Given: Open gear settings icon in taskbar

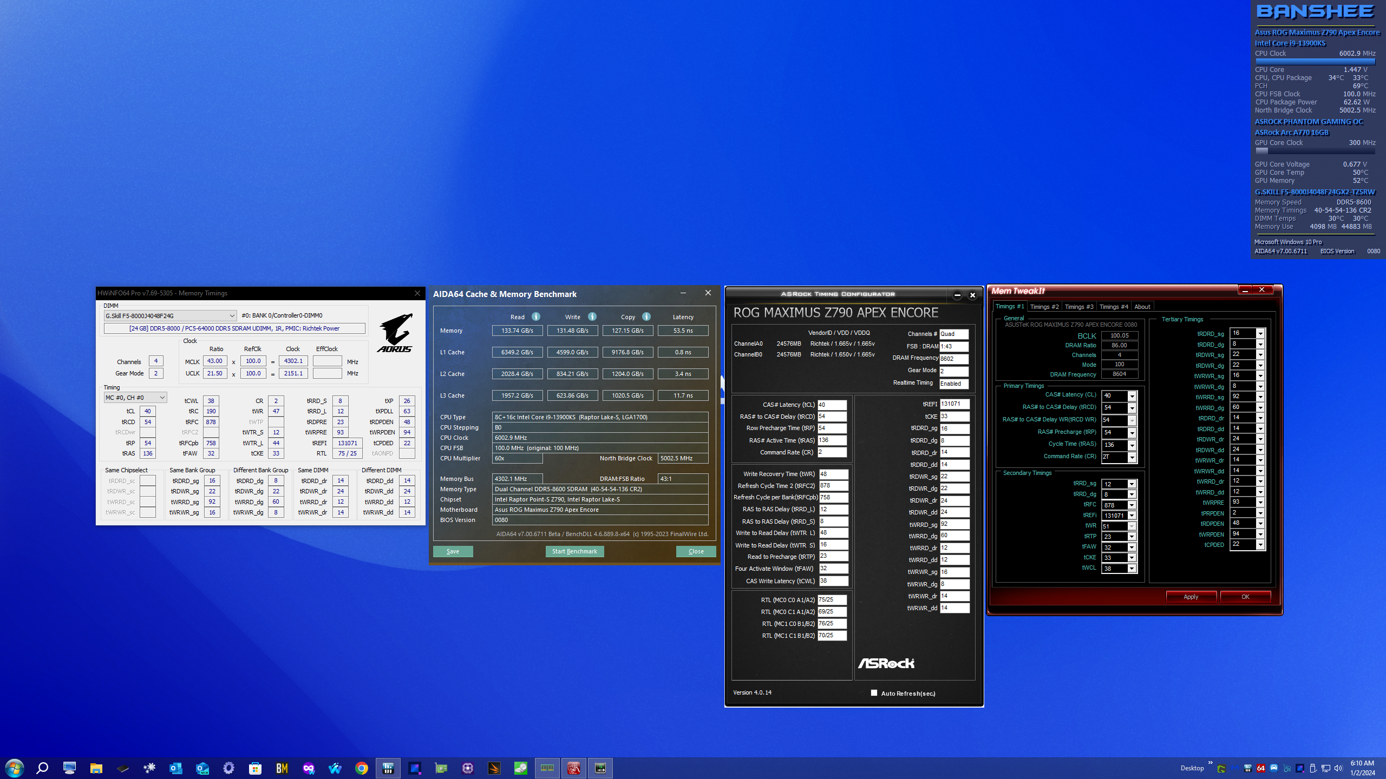Looking at the screenshot, I should [x=229, y=768].
